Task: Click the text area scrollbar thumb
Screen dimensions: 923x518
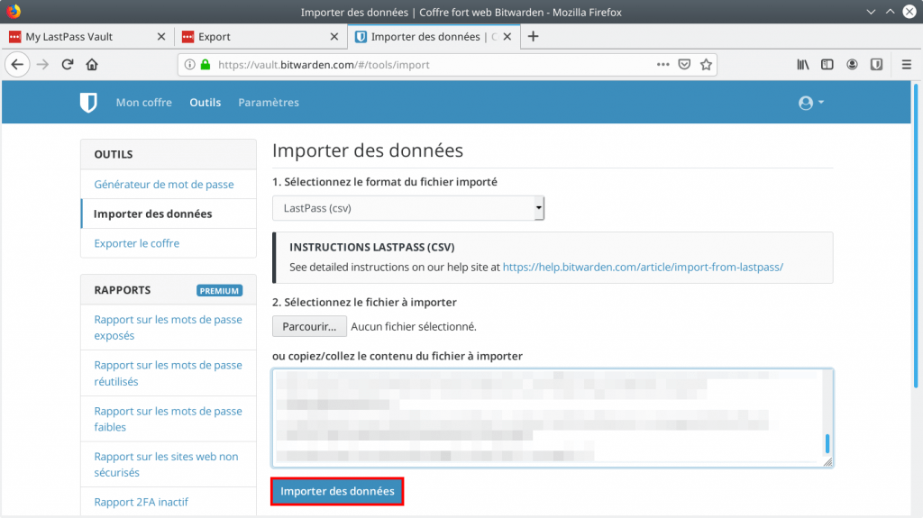Action: (x=827, y=443)
